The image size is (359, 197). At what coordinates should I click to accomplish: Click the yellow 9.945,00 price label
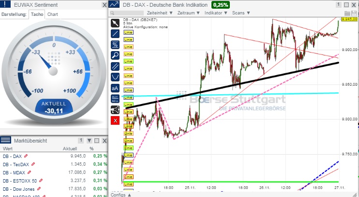[349, 19]
